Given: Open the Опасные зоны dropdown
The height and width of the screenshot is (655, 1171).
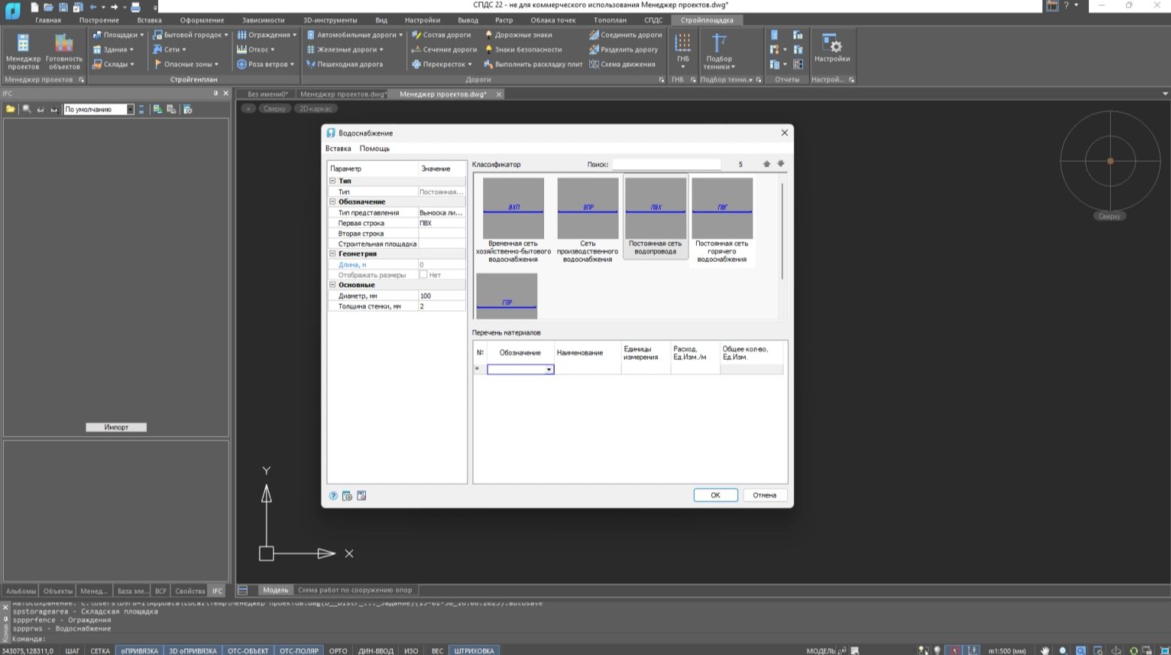Looking at the screenshot, I should click(186, 64).
